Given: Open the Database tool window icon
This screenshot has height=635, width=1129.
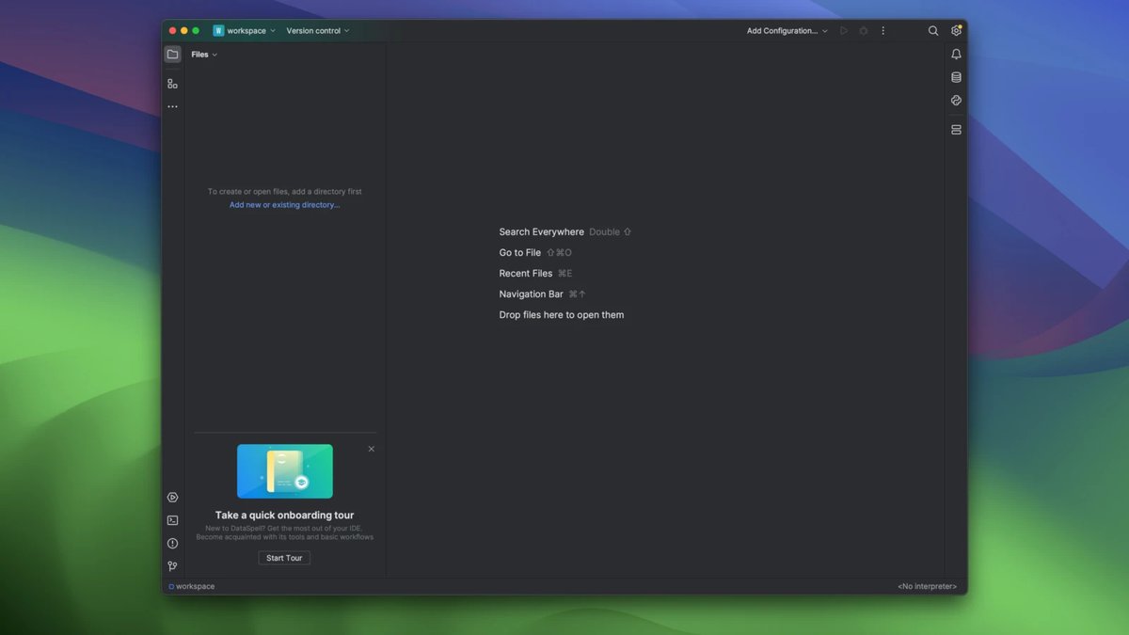Looking at the screenshot, I should pos(956,76).
